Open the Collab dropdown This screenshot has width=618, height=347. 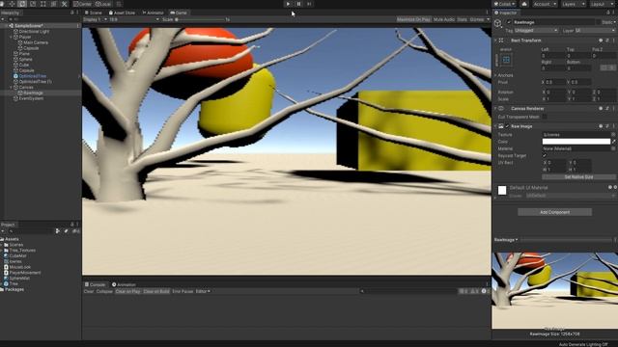pyautogui.click(x=504, y=4)
